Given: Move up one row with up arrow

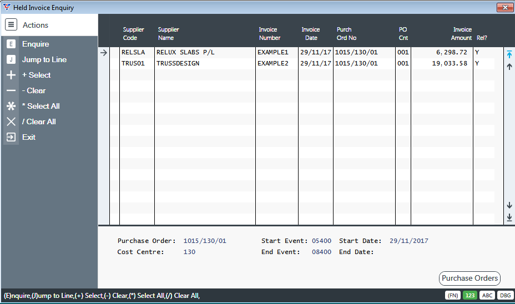Looking at the screenshot, I should click(509, 67).
